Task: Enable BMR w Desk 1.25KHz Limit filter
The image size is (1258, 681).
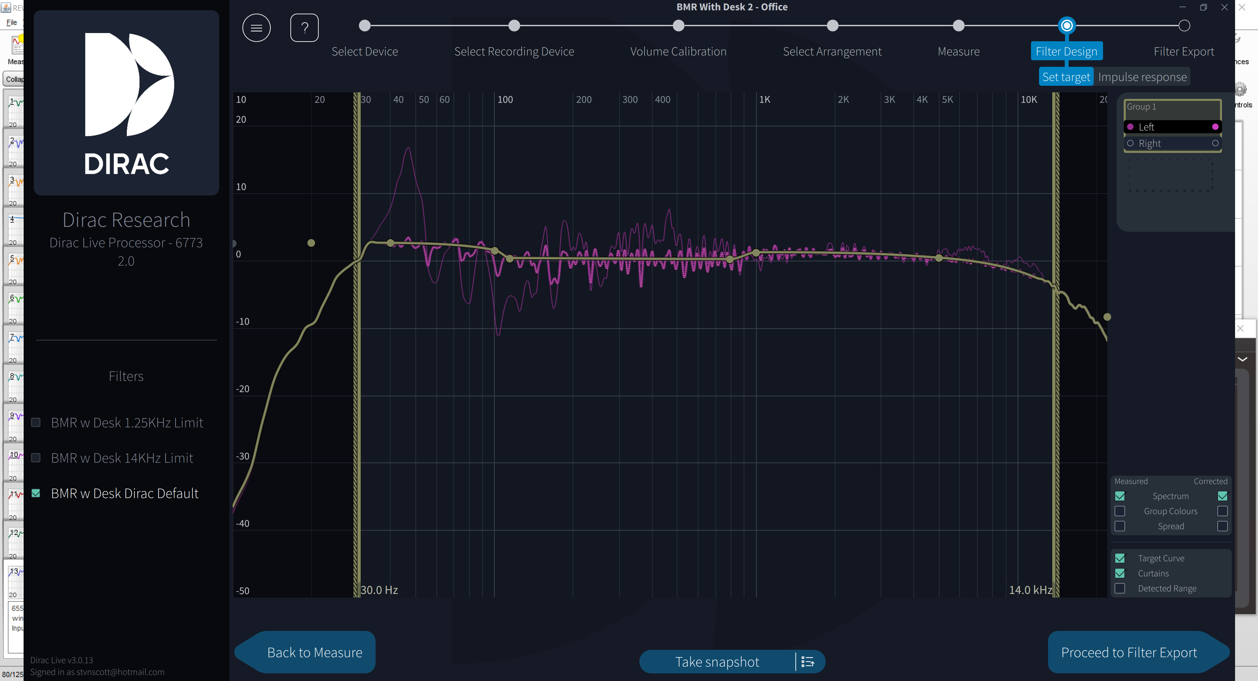Action: pos(36,423)
